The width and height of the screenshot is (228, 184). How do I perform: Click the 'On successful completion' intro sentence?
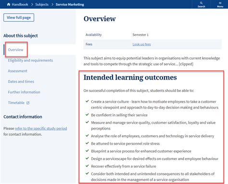(x=139, y=91)
